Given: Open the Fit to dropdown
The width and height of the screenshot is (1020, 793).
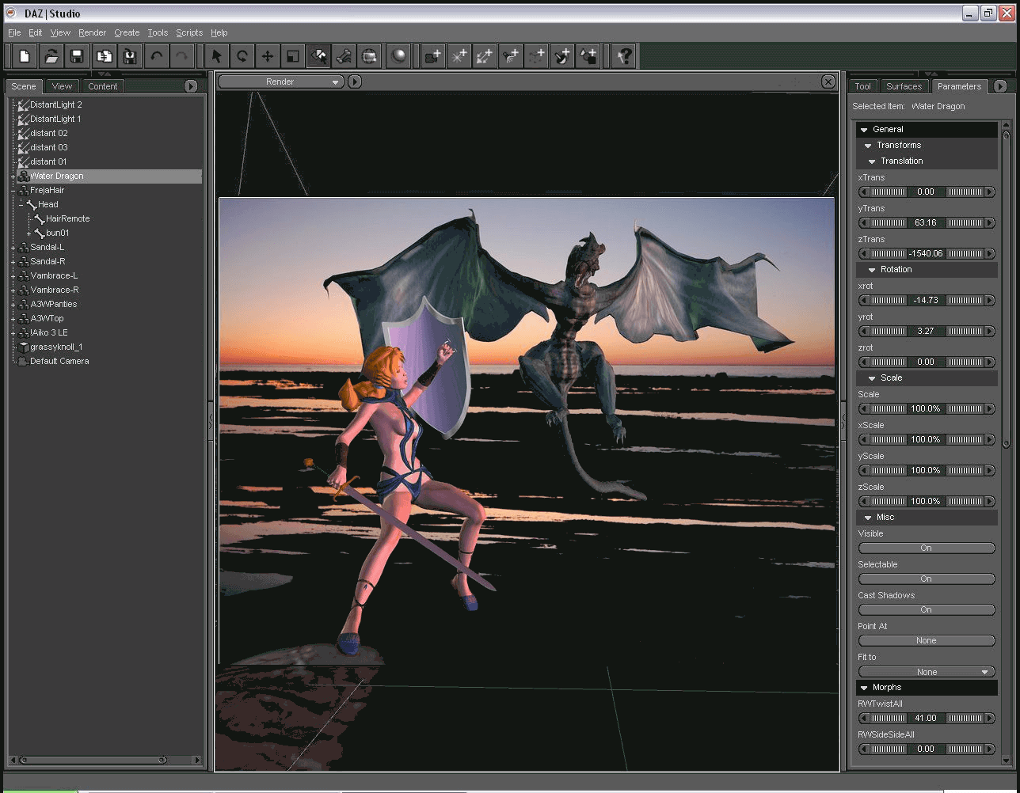Looking at the screenshot, I should click(x=926, y=671).
